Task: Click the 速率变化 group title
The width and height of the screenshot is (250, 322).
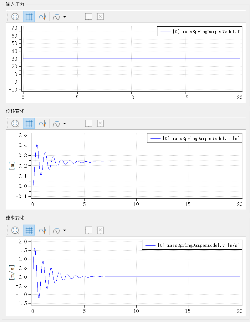Action: 15,218
